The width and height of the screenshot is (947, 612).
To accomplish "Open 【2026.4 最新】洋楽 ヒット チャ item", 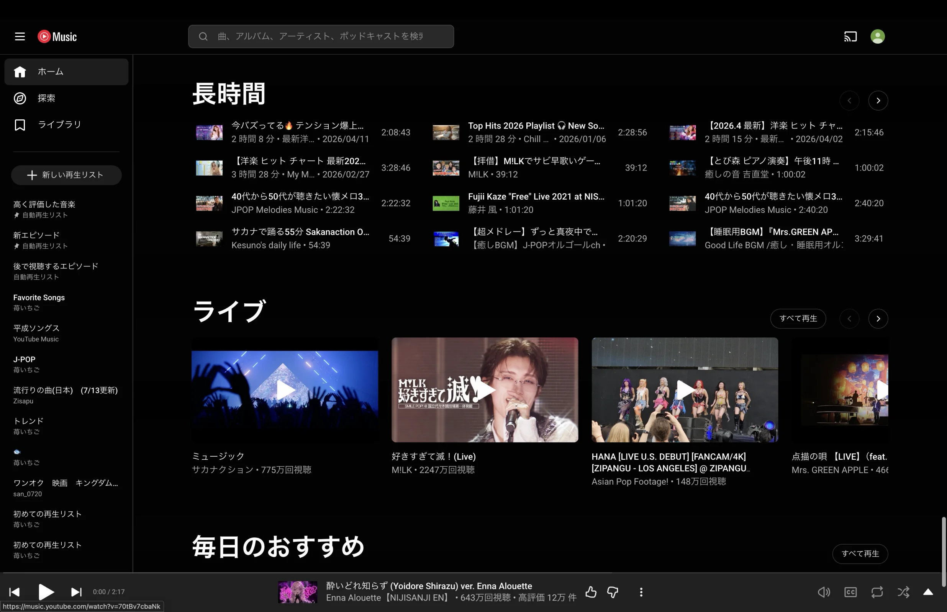I will [x=773, y=126].
